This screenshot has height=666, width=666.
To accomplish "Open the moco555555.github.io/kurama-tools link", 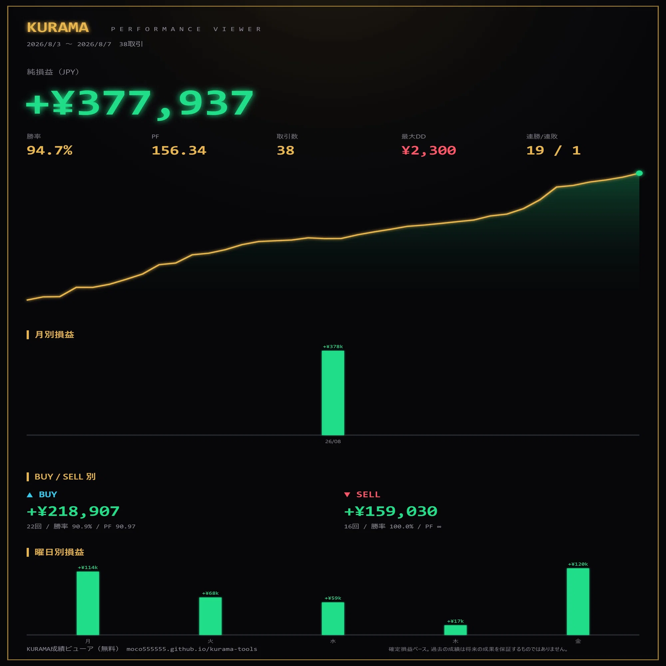I will (192, 649).
